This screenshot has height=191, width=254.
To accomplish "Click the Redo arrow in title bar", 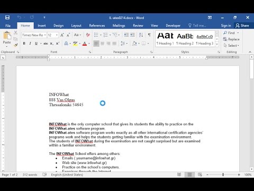I will pos(32,18).
